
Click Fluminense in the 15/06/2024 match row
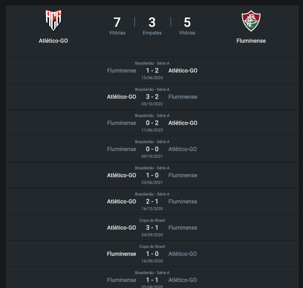122,71
